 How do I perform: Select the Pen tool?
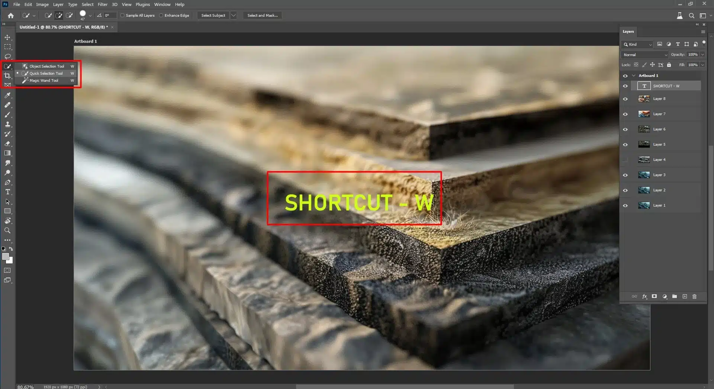click(7, 182)
